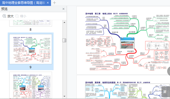Open page 10 thumbnail below page 9
This screenshot has height=99, width=170.
click(31, 85)
